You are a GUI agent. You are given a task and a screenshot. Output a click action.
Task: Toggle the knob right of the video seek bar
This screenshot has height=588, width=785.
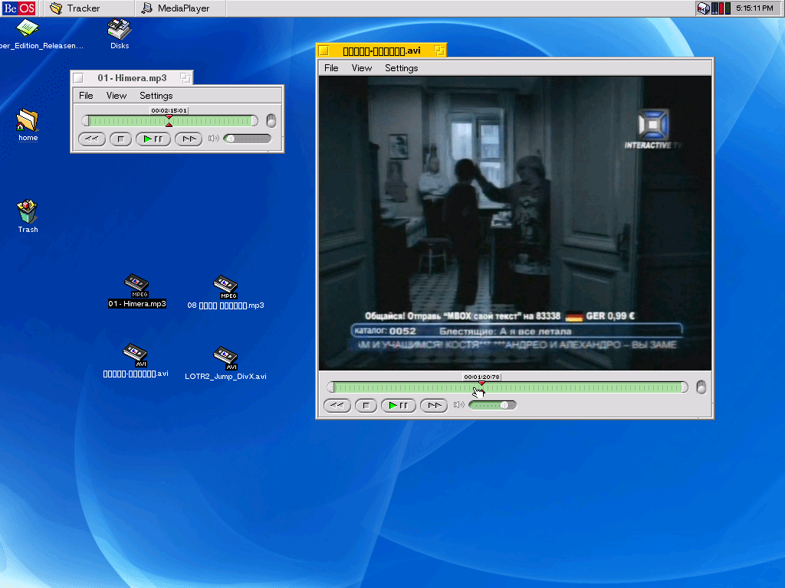tap(701, 387)
